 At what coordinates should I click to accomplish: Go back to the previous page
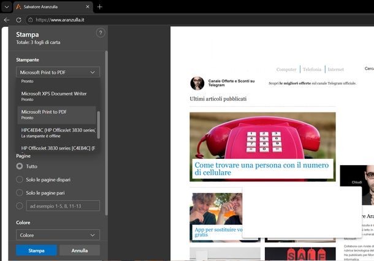[x=7, y=20]
